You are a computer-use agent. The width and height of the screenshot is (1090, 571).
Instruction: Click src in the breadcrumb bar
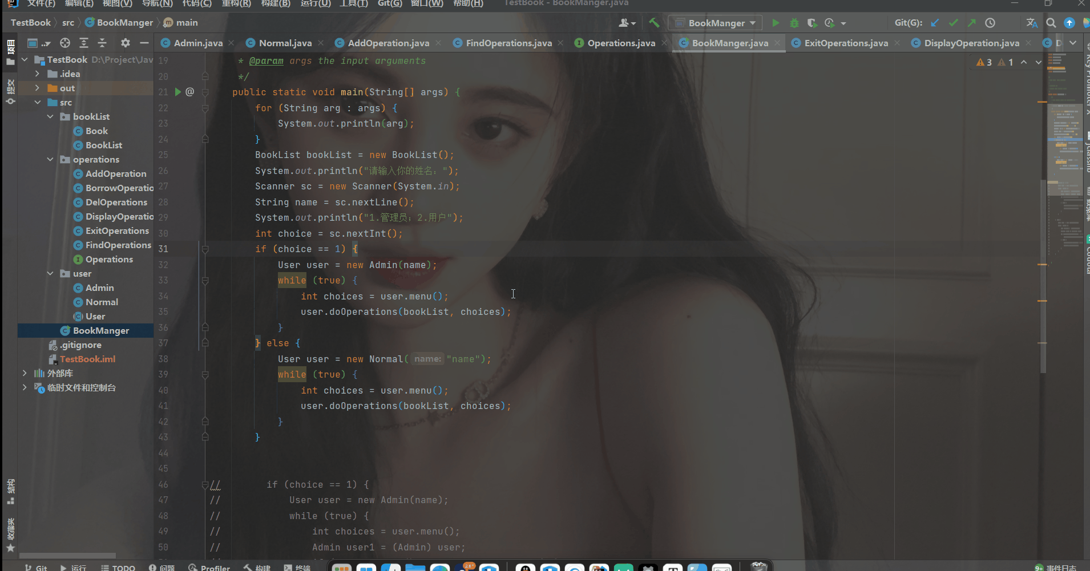(x=68, y=23)
